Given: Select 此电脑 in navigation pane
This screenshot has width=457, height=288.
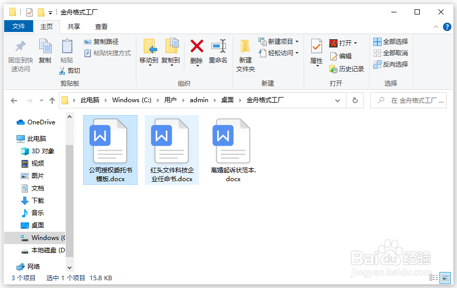Looking at the screenshot, I should (x=31, y=139).
